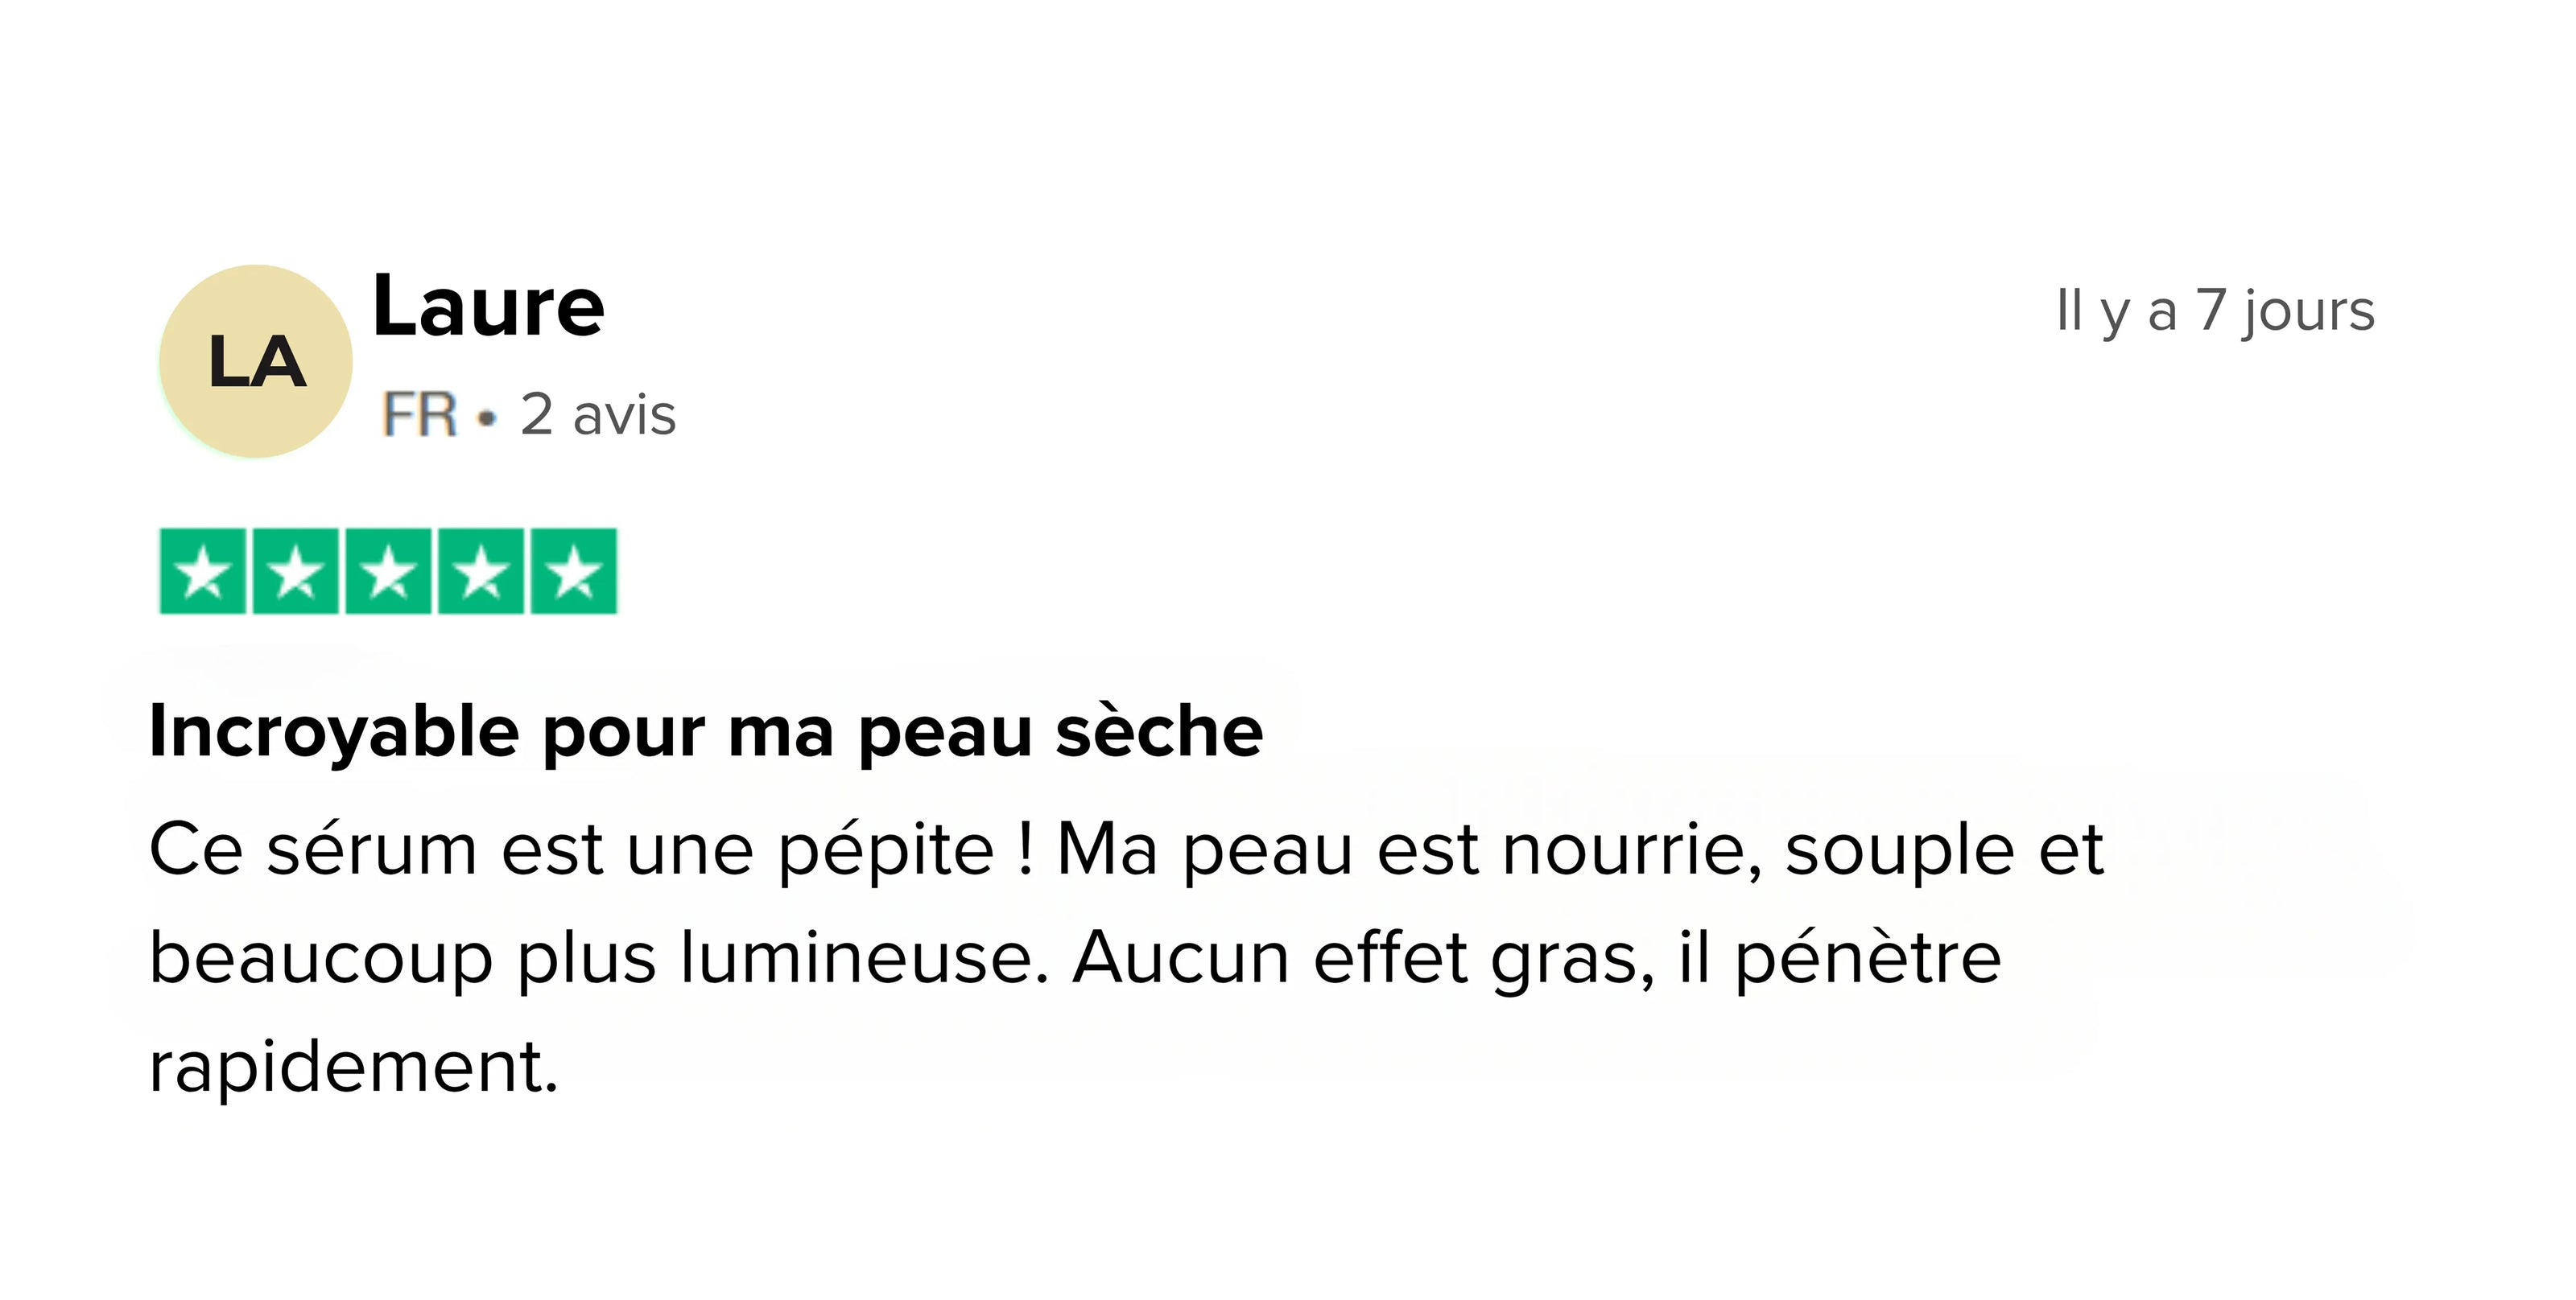2576x1300 pixels.
Task: Click the words 'il pénètre'
Action: (x=1840, y=958)
